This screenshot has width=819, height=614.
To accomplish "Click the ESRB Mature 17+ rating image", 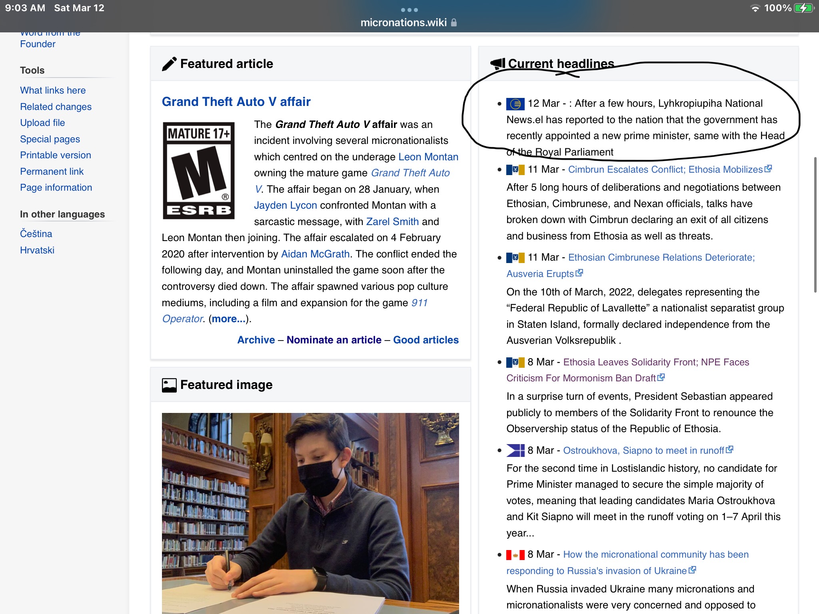I will click(x=199, y=171).
